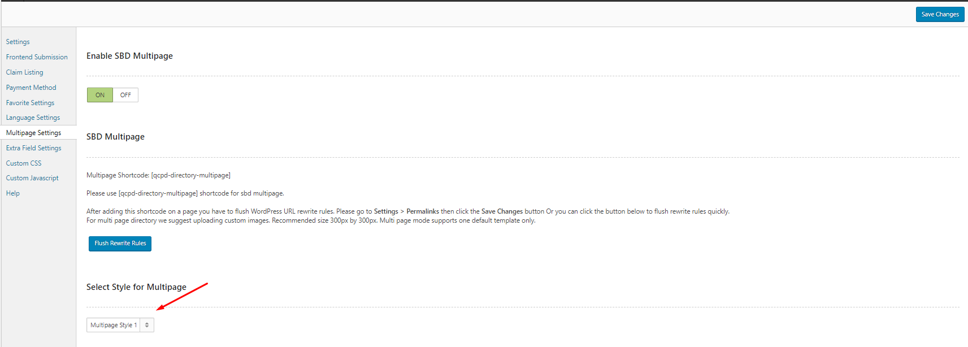Click the Multipage Shortcode text line
The width and height of the screenshot is (968, 347).
tap(158, 175)
